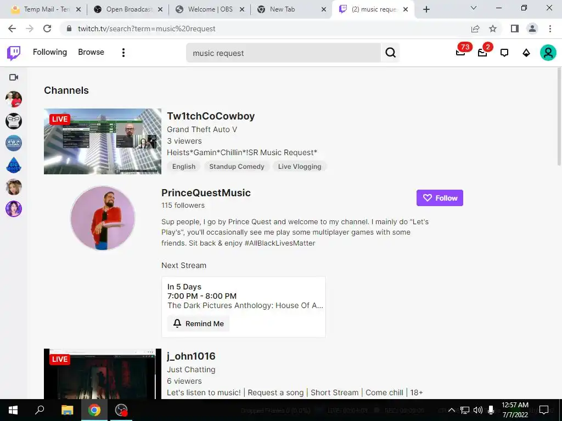Screen dimensions: 562x421
Task: Open the notifications inbox with 73 badge
Action: tap(460, 52)
